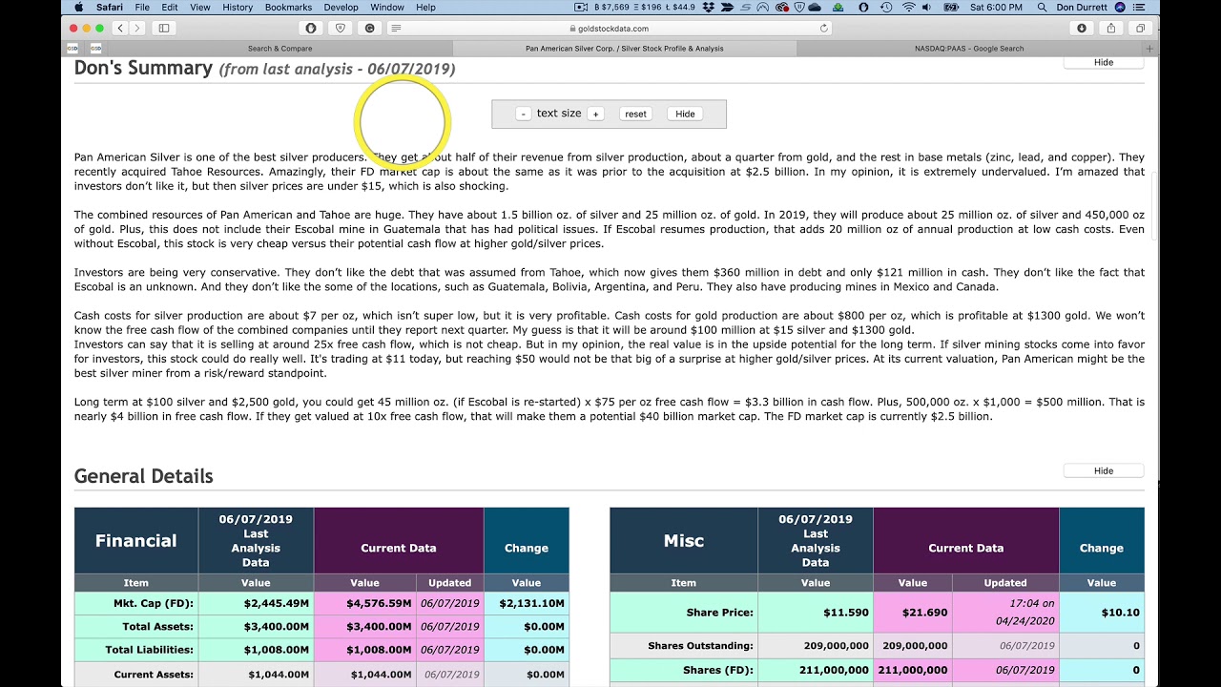Open the Safari Share button

click(1111, 29)
